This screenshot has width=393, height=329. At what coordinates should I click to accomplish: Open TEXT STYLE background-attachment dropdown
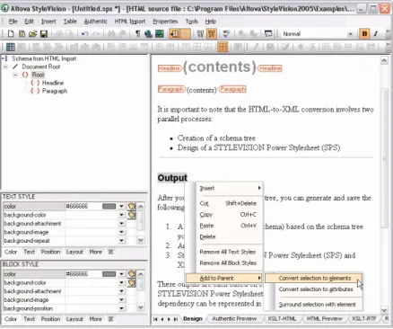click(x=121, y=223)
